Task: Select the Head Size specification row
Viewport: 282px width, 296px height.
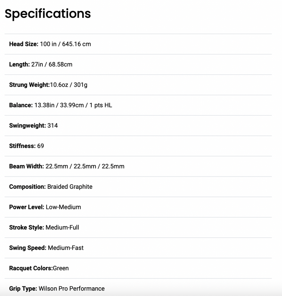Action: pos(138,44)
